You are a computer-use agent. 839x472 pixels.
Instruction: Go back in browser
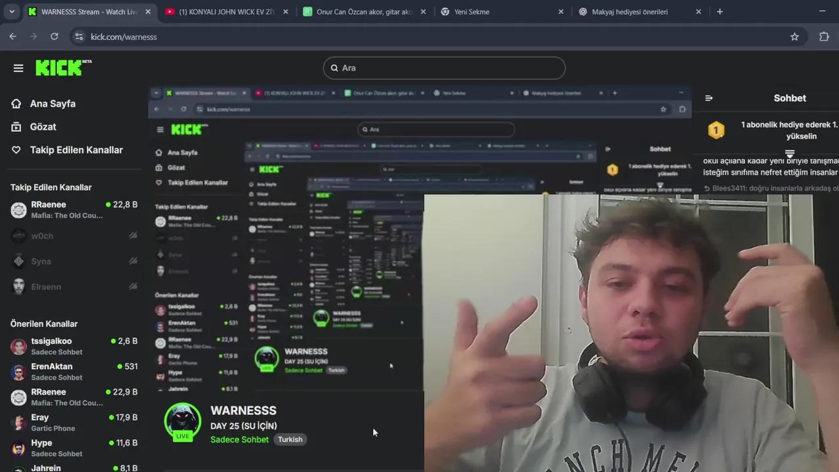[12, 37]
